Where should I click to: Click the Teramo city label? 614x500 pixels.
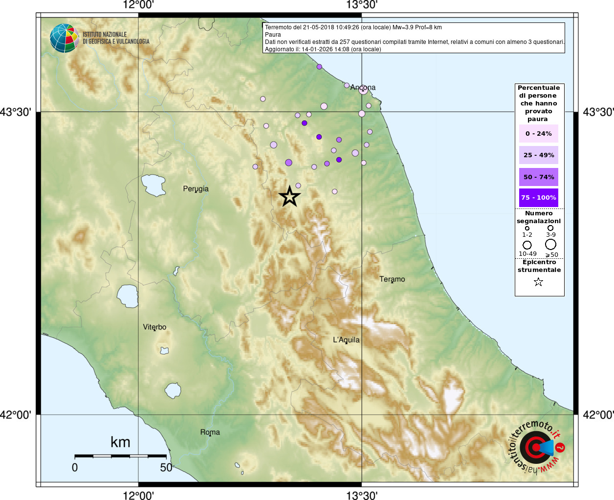tap(392, 279)
